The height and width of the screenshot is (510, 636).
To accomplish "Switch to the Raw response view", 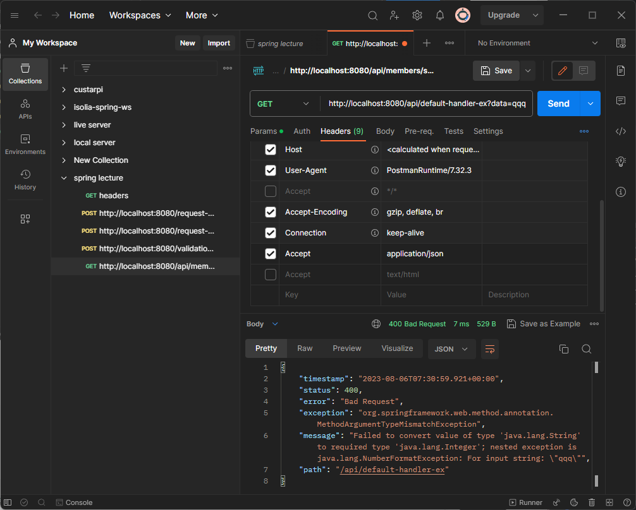I will pyautogui.click(x=305, y=348).
